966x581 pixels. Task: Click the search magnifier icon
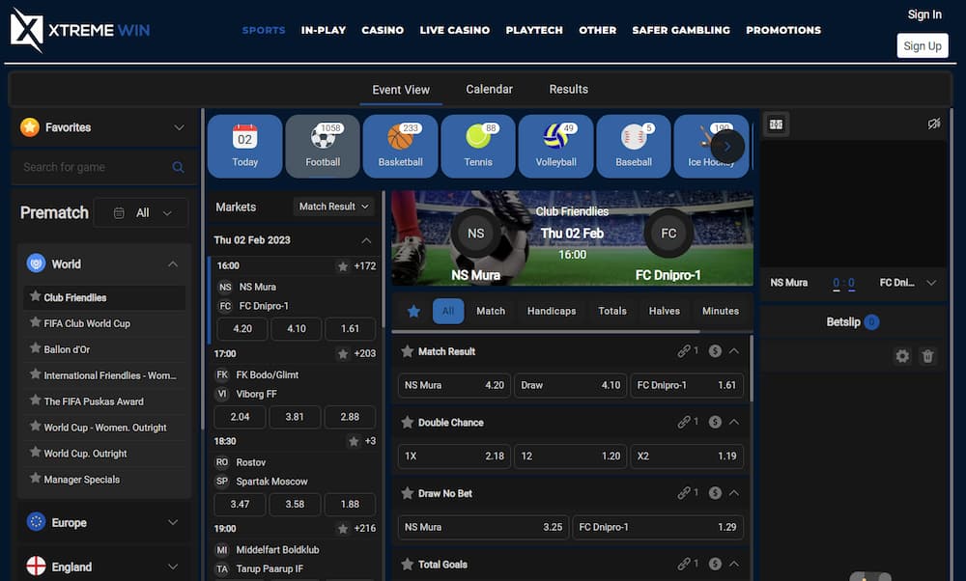178,167
